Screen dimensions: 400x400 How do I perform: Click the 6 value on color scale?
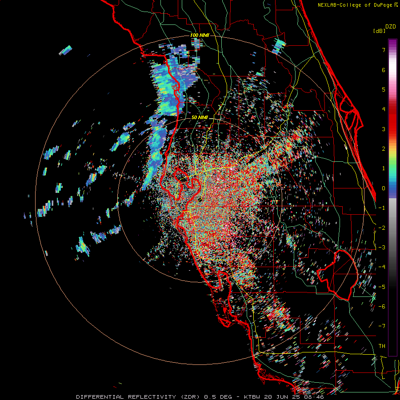click(x=384, y=70)
